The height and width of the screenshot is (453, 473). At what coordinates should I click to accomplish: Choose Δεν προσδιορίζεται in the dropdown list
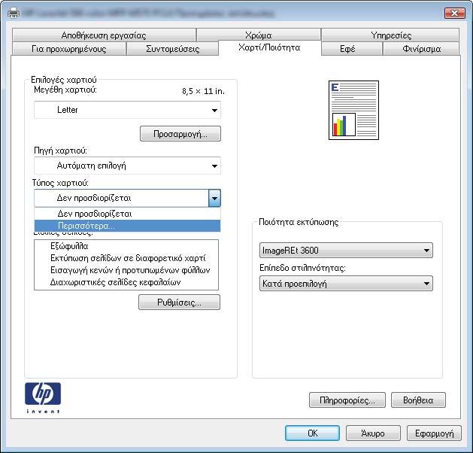[127, 214]
